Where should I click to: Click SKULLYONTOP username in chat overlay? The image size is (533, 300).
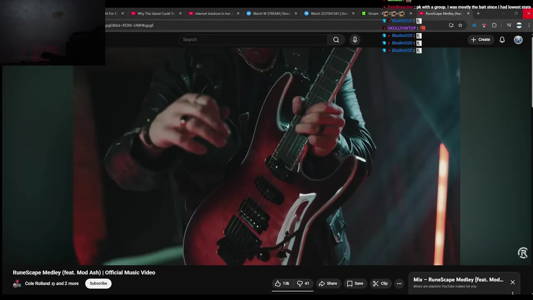(x=402, y=28)
